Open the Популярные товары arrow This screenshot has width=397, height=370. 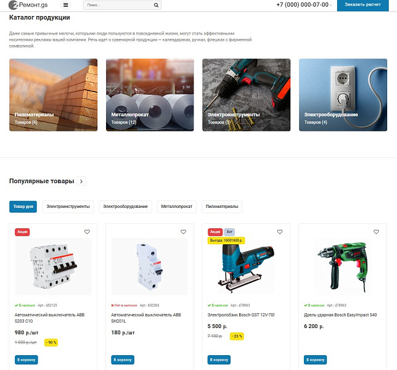[x=82, y=181]
